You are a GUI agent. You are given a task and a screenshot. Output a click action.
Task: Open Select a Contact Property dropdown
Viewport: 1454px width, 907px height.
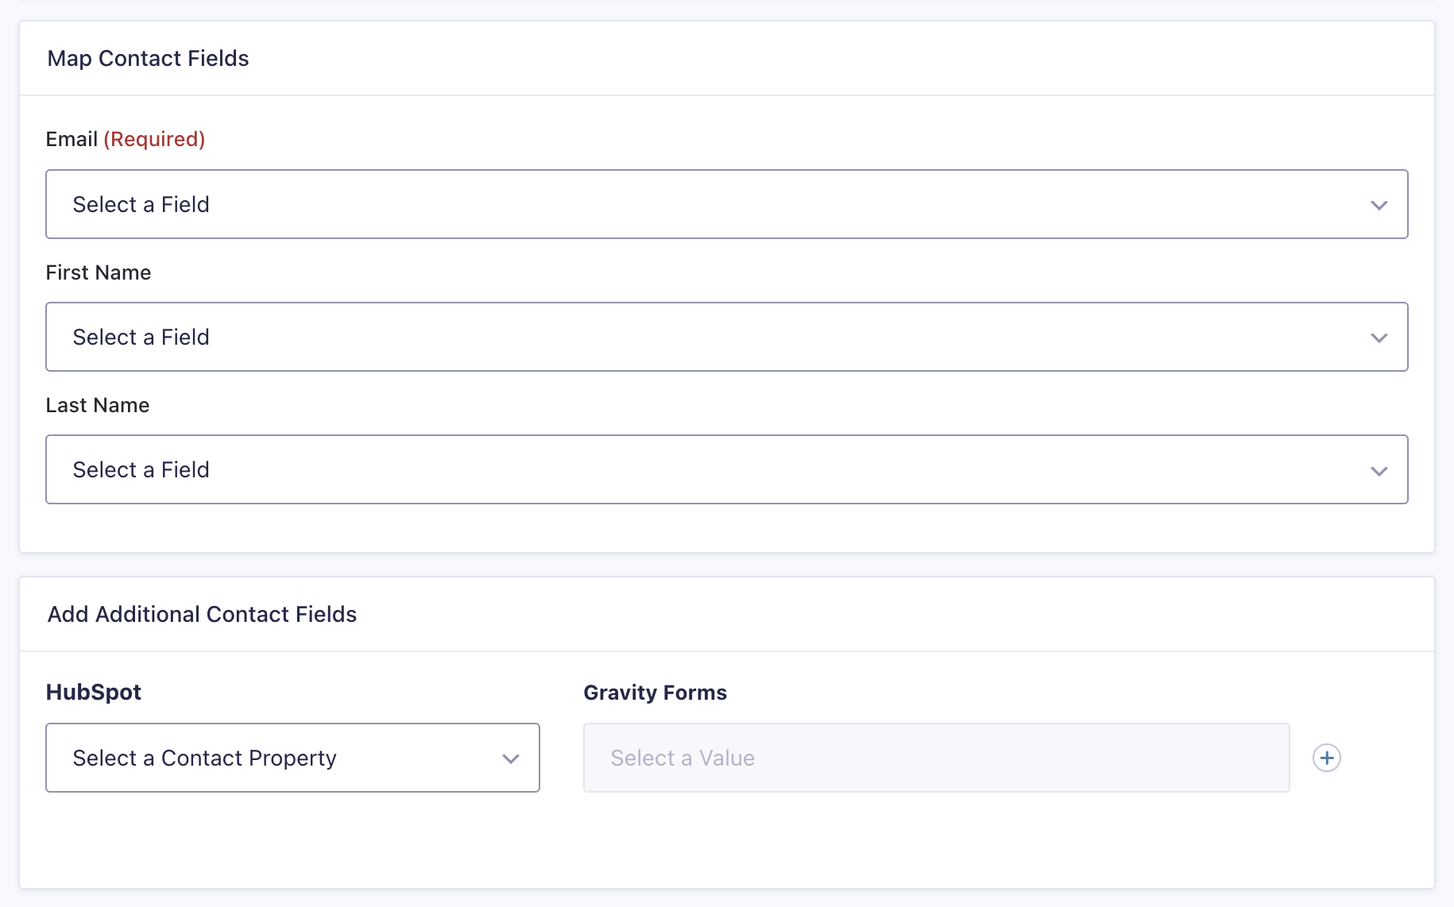[x=292, y=758]
